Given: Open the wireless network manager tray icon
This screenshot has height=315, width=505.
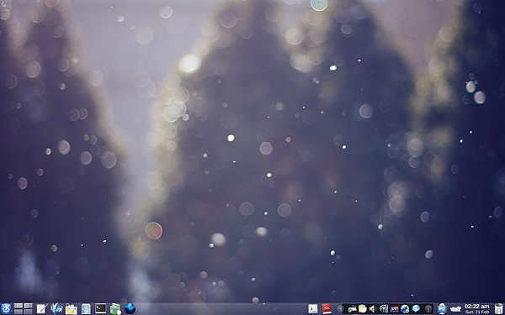Looking at the screenshot, I should tap(384, 309).
